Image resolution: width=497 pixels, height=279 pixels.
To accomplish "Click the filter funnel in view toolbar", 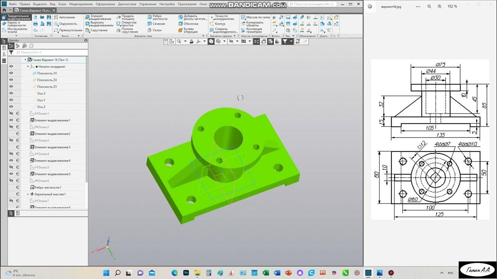I will click(x=285, y=41).
